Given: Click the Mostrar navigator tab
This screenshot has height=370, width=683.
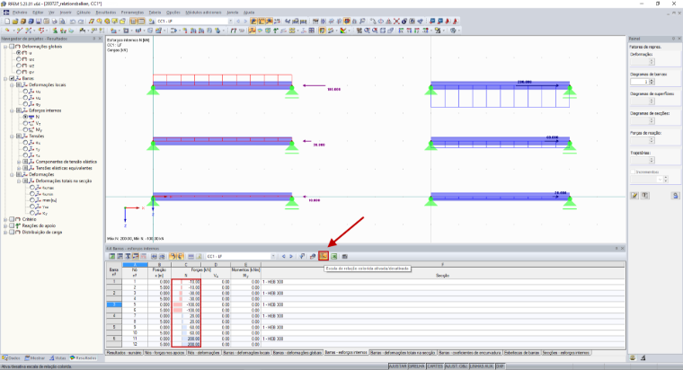Looking at the screenshot, I should point(35,357).
